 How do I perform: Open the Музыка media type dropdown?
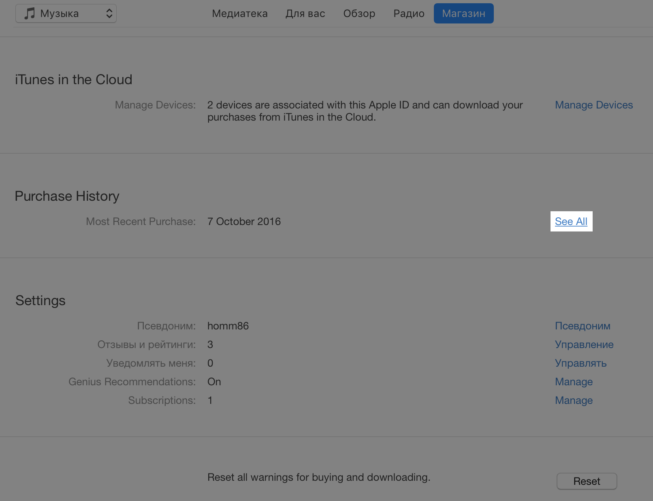click(66, 13)
